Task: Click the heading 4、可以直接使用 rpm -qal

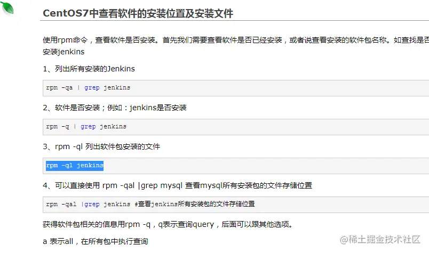Action: coord(177,185)
